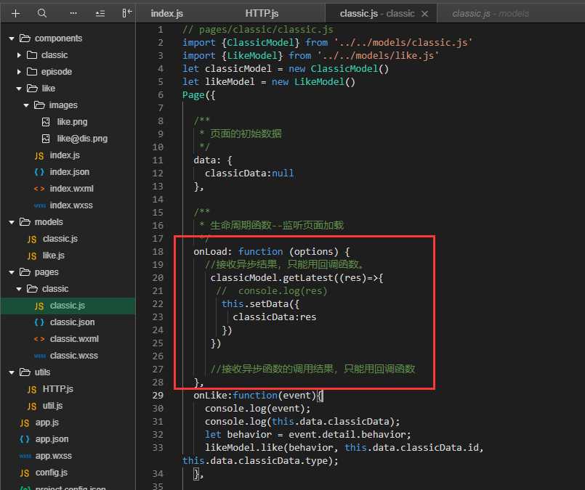Click 'onLike' function name in code
This screenshot has height=490, width=585.
coord(210,396)
